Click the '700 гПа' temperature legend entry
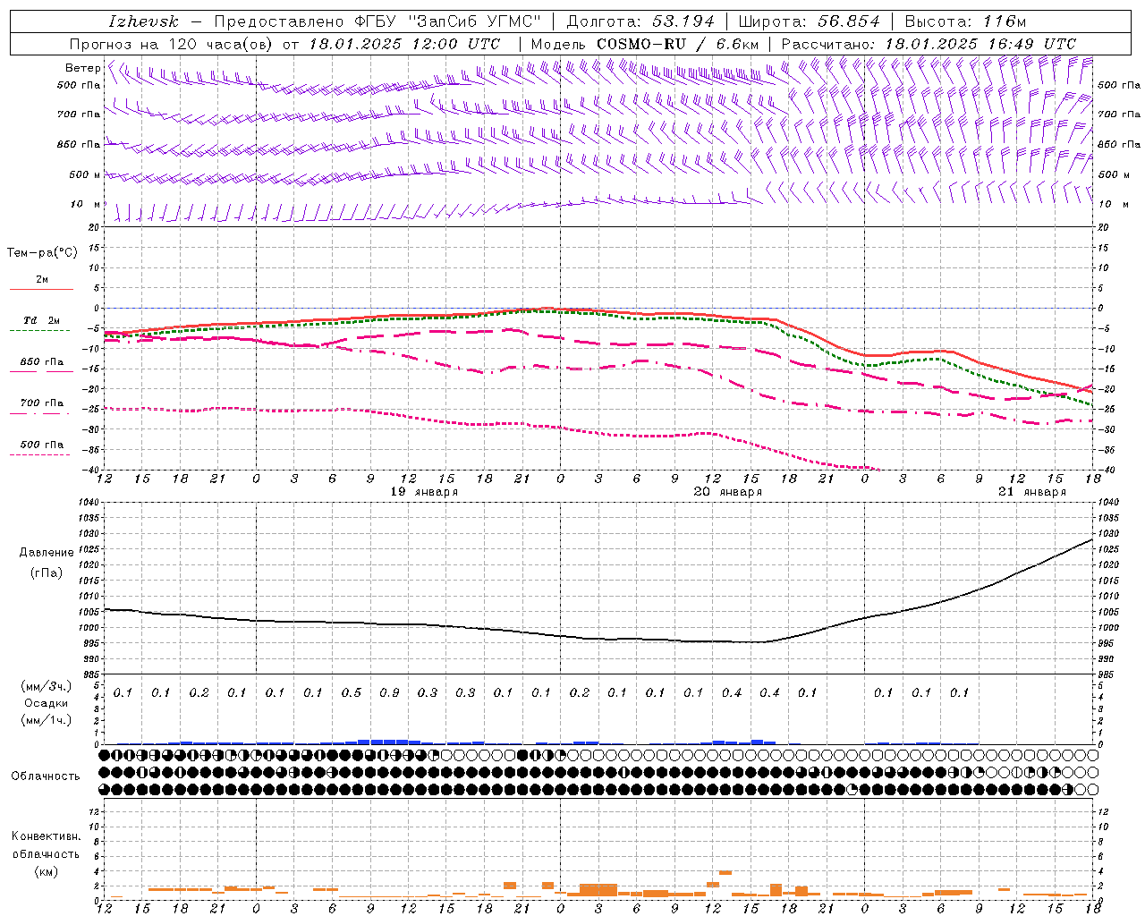The image size is (1145, 916). pyautogui.click(x=42, y=403)
